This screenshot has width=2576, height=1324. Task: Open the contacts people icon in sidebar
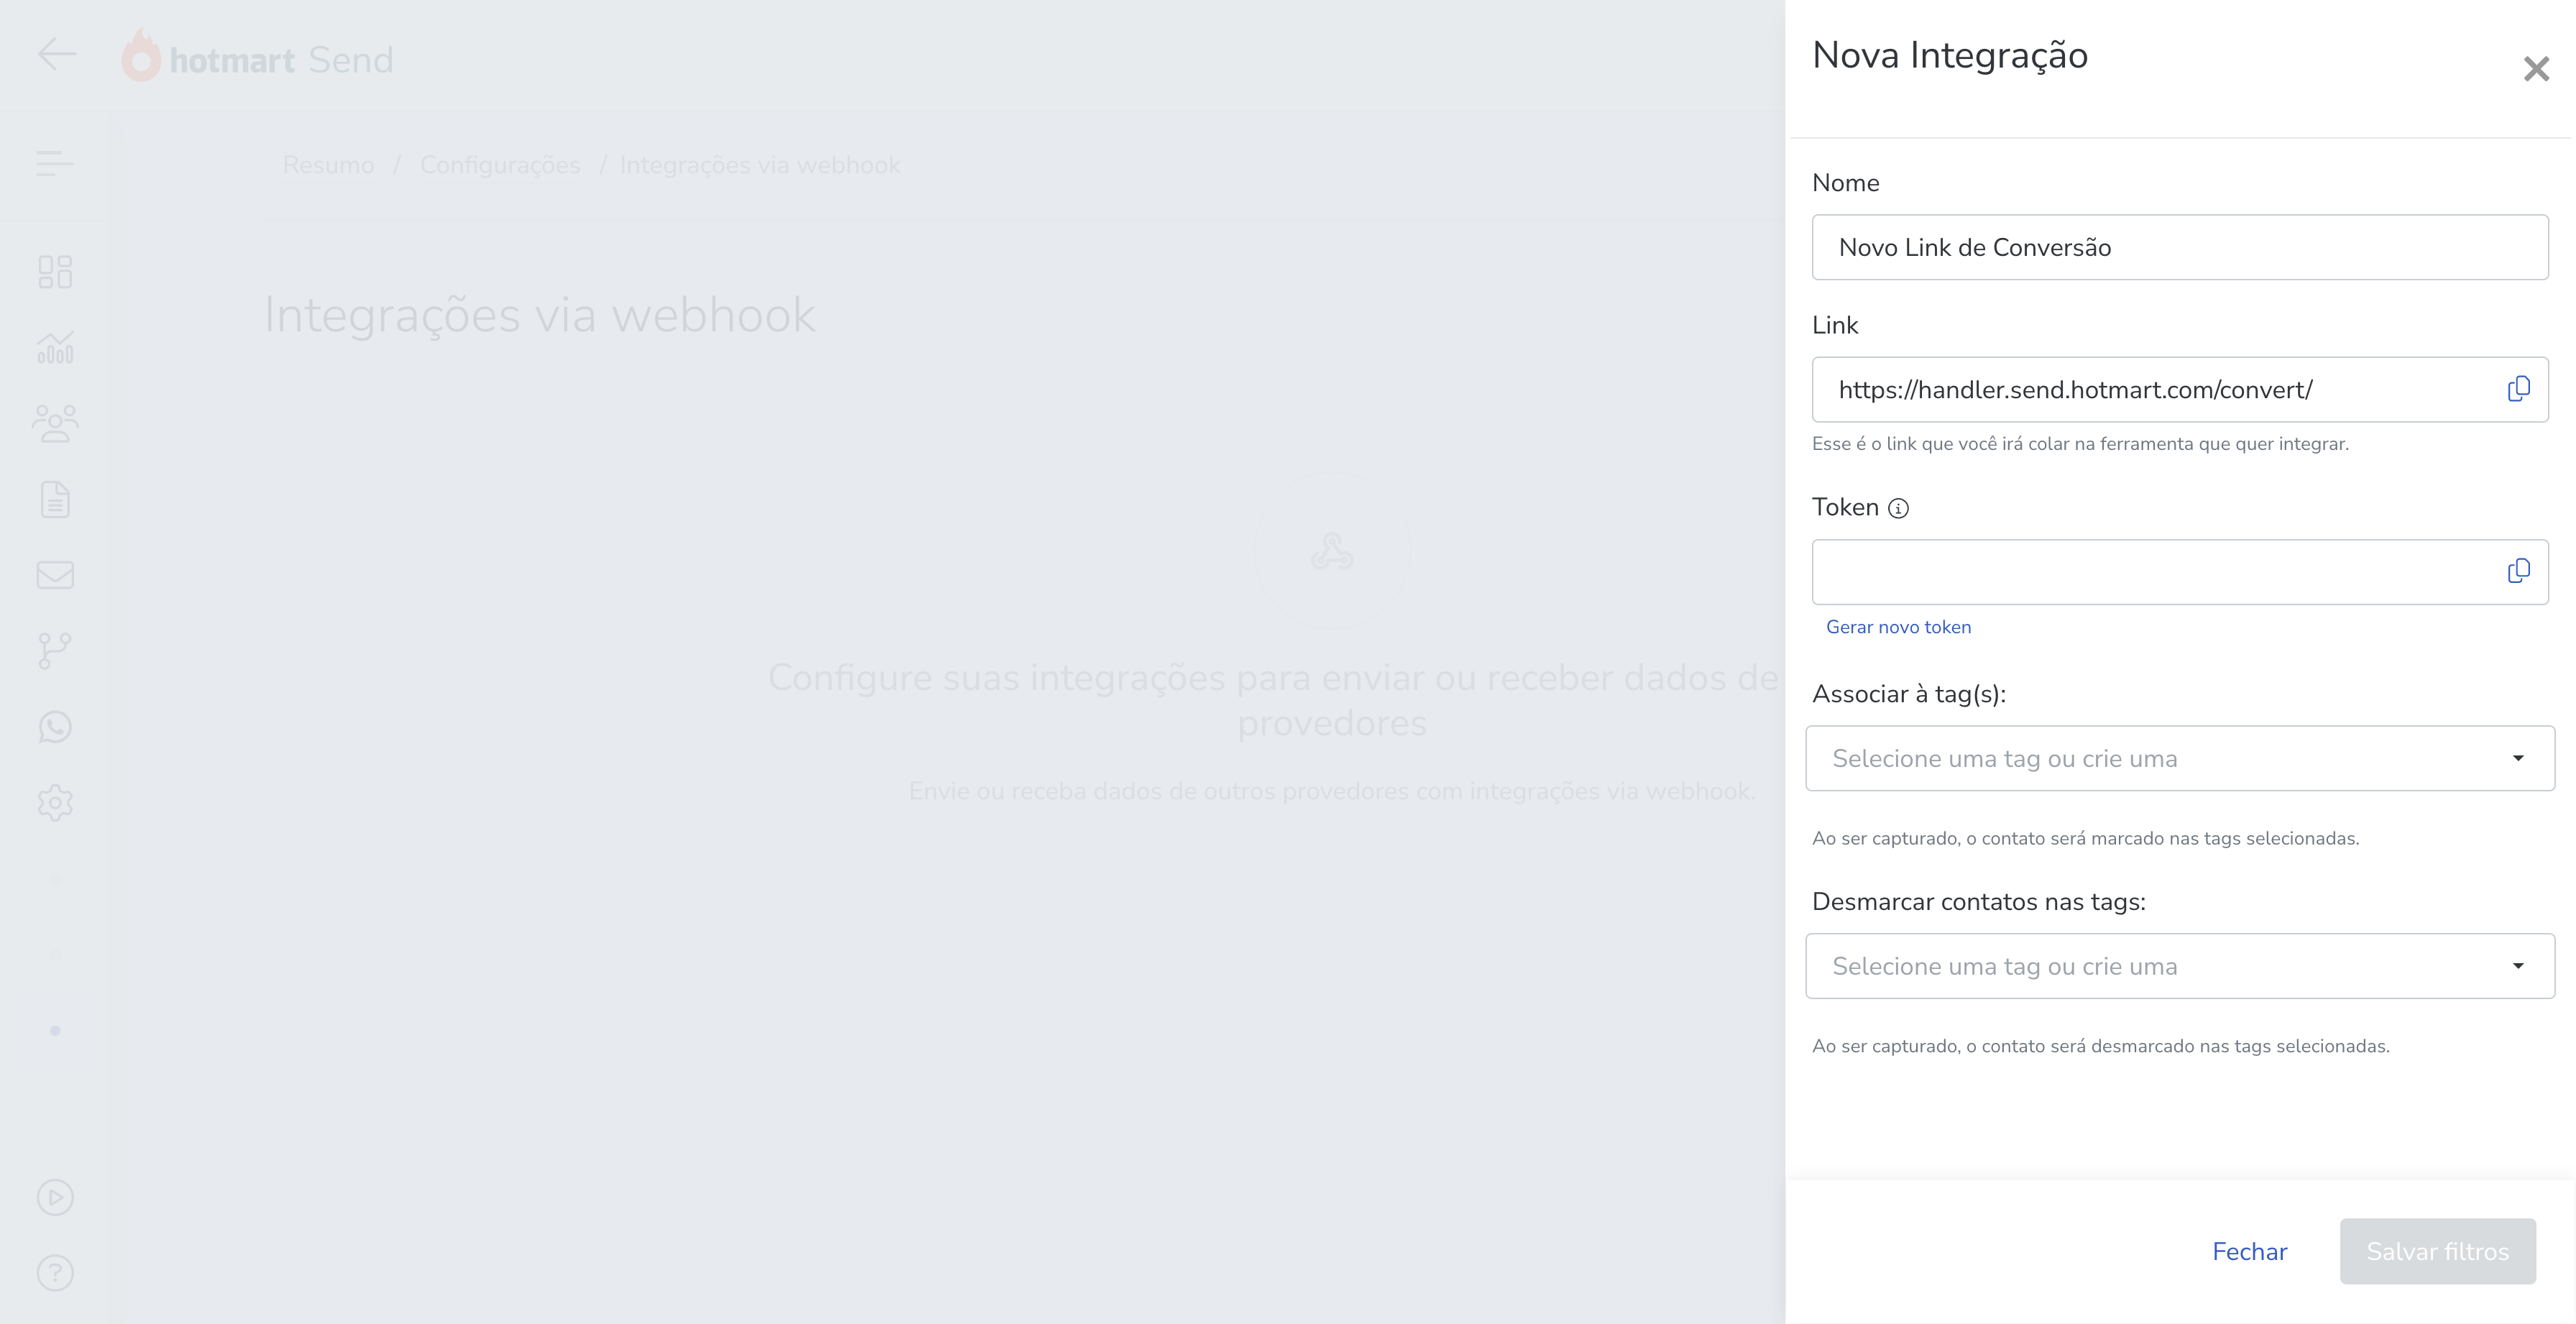pyautogui.click(x=55, y=423)
